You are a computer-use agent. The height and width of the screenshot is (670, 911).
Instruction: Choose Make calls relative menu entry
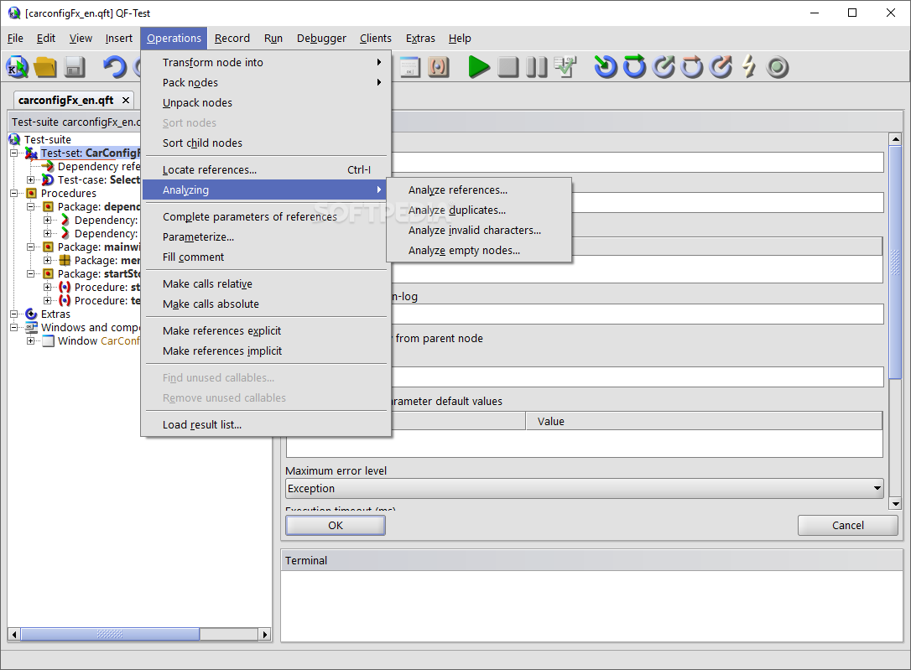point(266,284)
